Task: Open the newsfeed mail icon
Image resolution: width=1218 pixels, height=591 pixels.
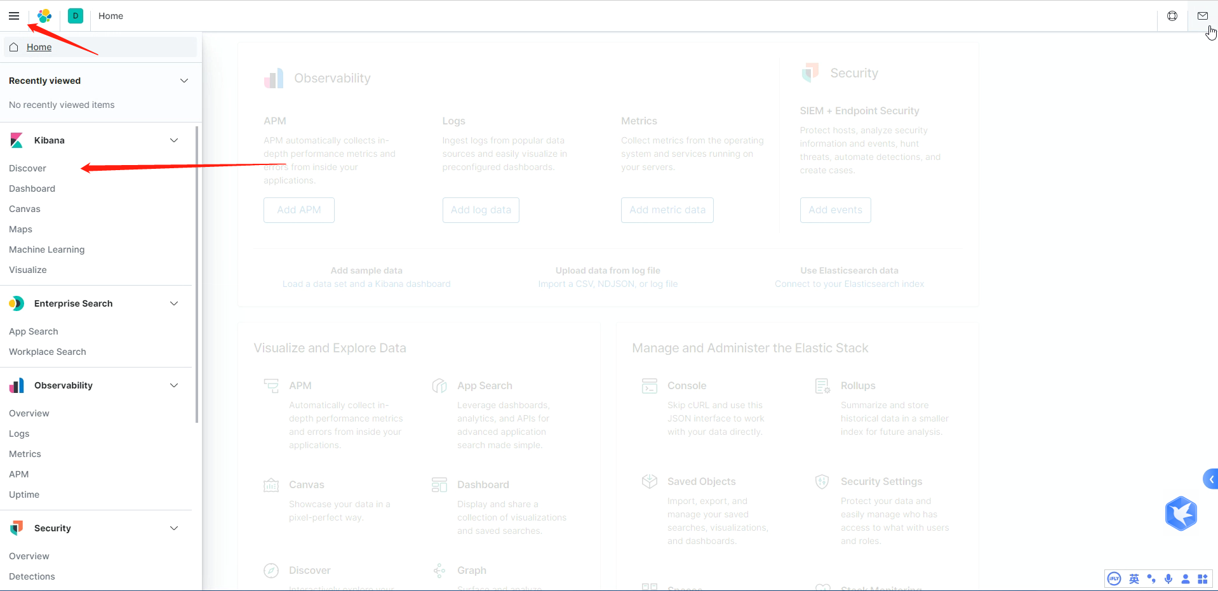Action: tap(1203, 16)
